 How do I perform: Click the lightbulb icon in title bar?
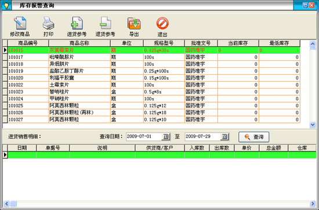pyautogui.click(x=6, y=5)
